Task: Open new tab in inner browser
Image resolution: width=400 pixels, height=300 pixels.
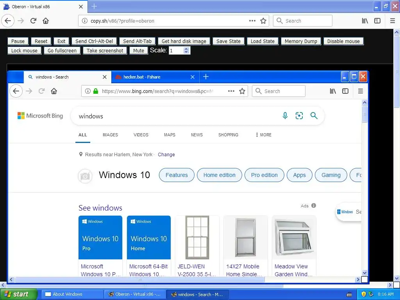Action: click(206, 77)
